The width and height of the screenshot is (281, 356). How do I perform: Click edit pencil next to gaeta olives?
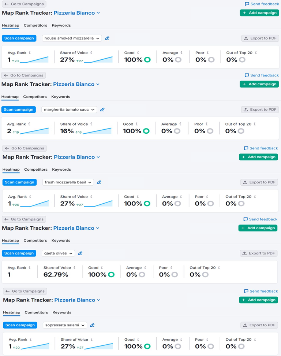[x=80, y=253]
